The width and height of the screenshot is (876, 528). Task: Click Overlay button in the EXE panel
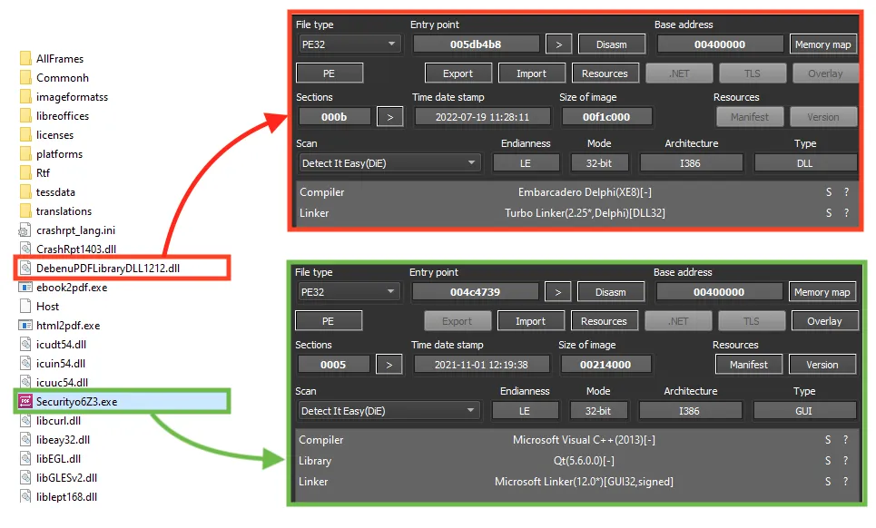(824, 321)
